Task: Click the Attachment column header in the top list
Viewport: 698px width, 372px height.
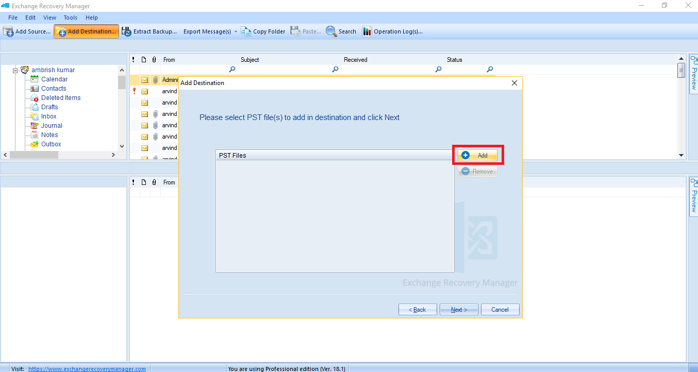Action: [x=154, y=60]
